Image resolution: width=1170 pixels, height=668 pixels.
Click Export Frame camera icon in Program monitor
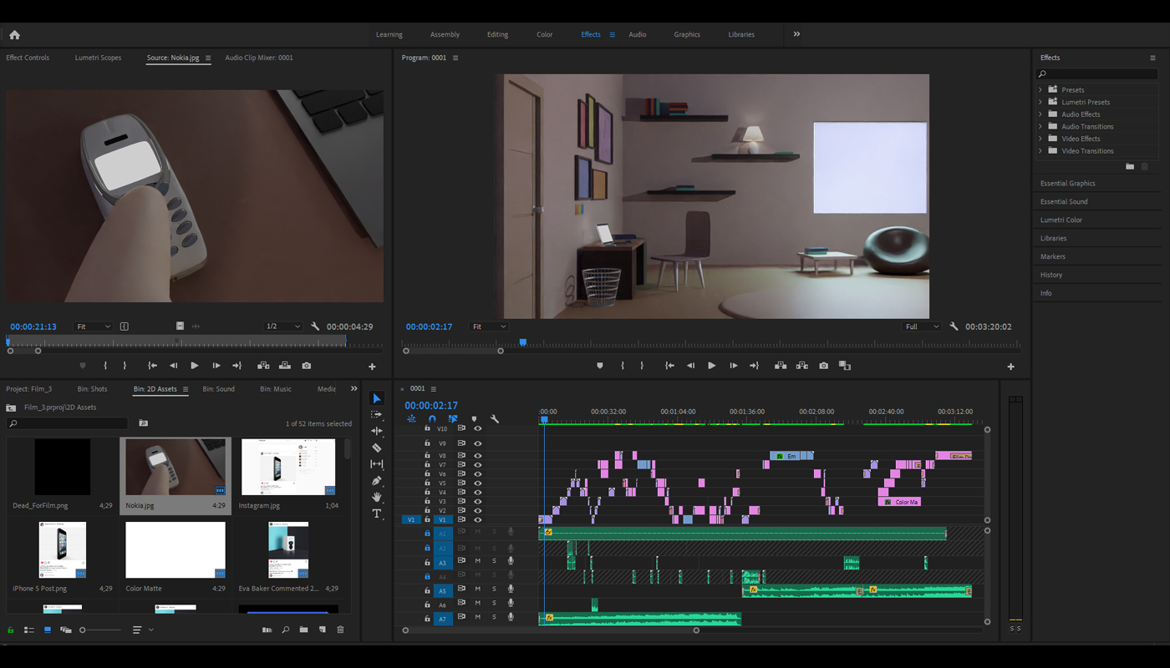tap(823, 366)
